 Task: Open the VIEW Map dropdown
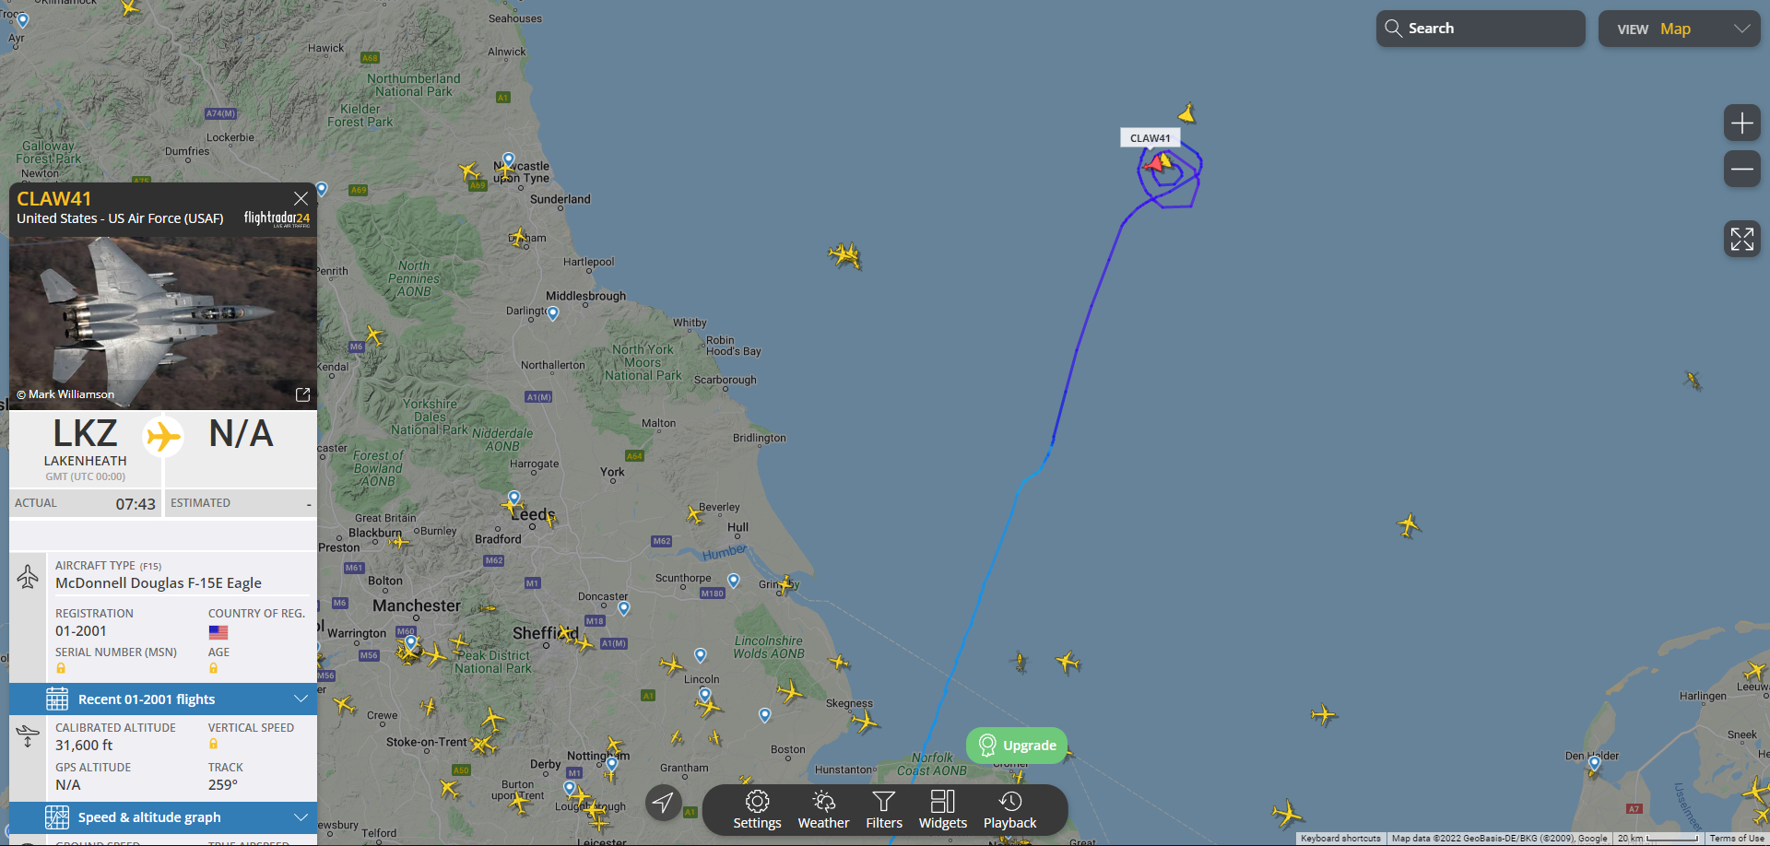pos(1679,29)
